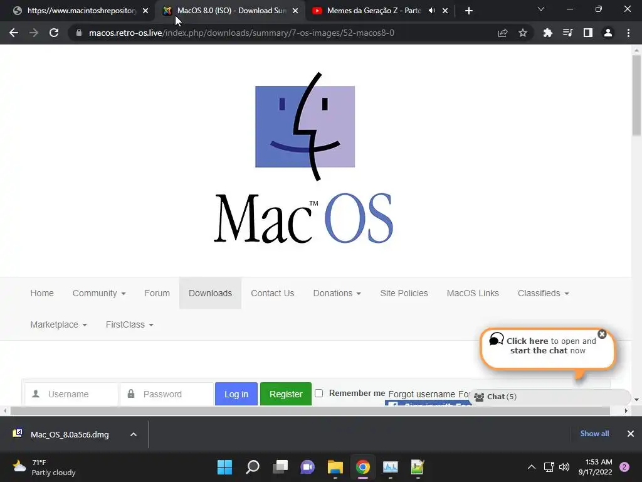Open the MacOS Links page
The height and width of the screenshot is (482, 642).
473,294
